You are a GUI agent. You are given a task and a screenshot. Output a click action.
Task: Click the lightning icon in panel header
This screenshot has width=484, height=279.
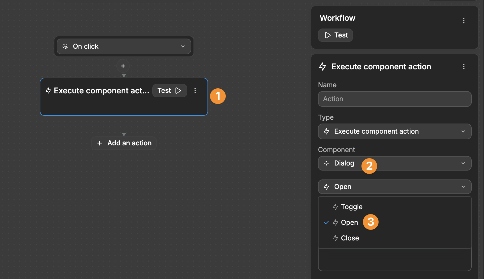tap(322, 67)
